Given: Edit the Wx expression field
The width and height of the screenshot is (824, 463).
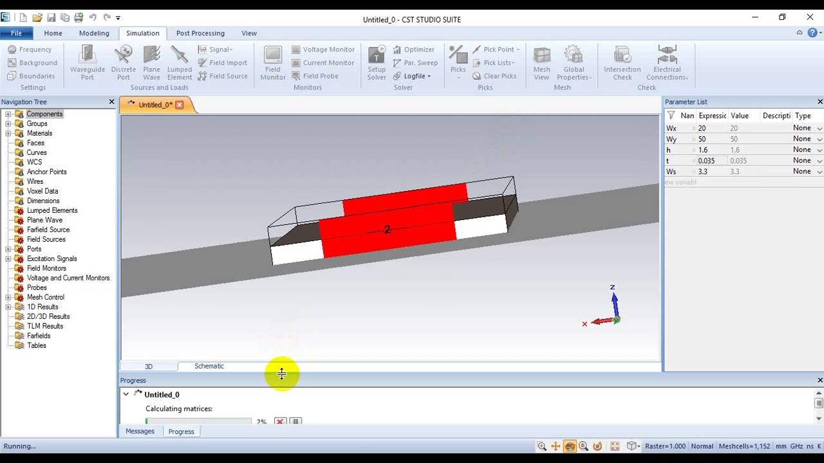Looking at the screenshot, I should (712, 128).
